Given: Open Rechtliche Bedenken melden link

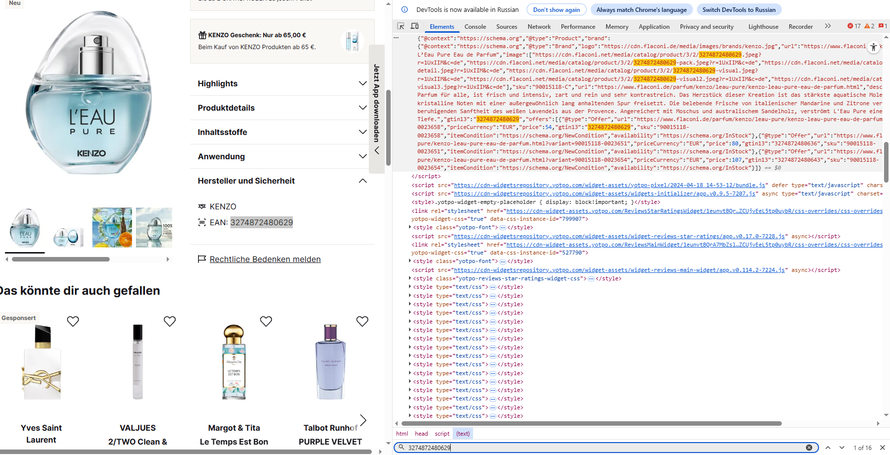Looking at the screenshot, I should pos(265,259).
